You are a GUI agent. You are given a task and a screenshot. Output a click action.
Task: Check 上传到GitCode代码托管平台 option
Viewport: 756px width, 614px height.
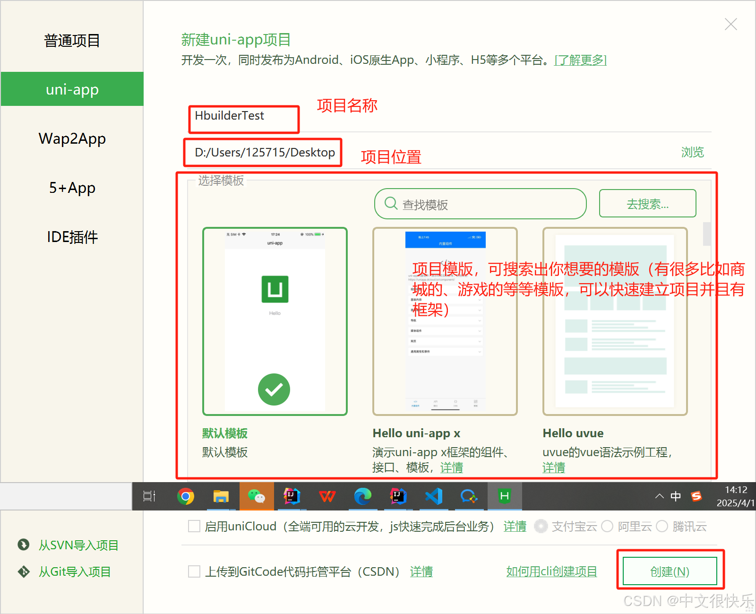[x=194, y=571]
